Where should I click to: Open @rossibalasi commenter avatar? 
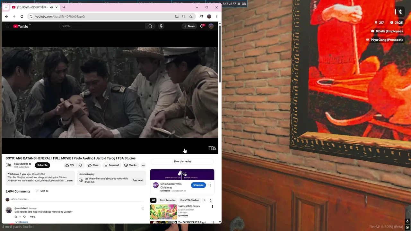click(9, 210)
